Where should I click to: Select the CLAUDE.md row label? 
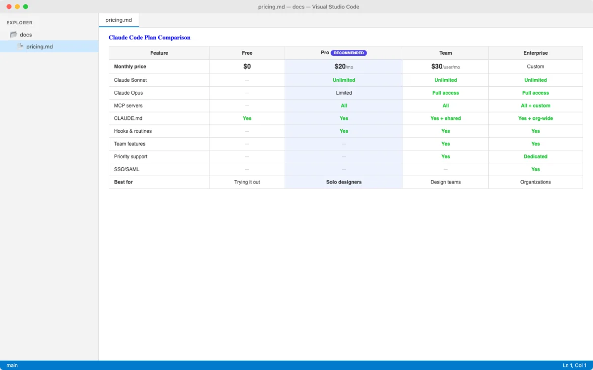128,118
